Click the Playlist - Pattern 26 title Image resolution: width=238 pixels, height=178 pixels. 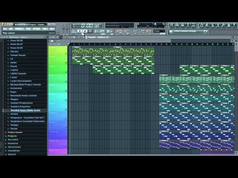pos(98,37)
